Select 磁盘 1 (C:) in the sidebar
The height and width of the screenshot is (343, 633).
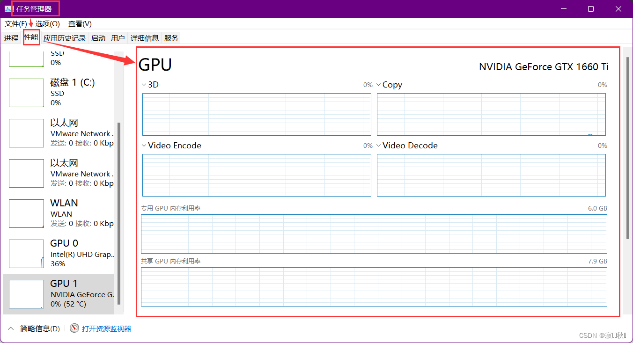pos(59,92)
